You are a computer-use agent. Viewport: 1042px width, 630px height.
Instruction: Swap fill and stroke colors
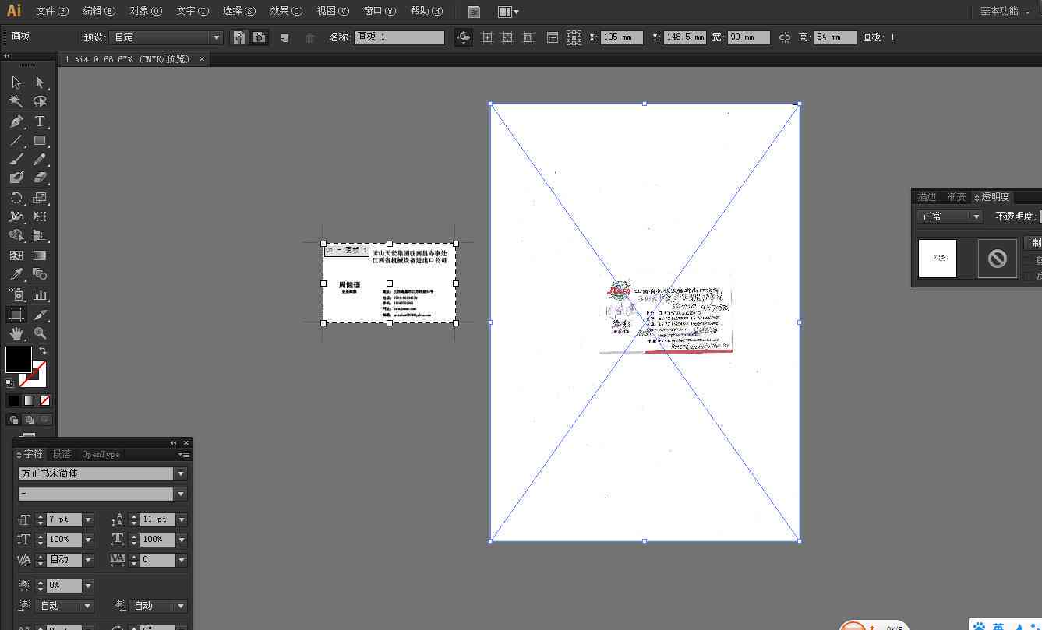point(43,351)
